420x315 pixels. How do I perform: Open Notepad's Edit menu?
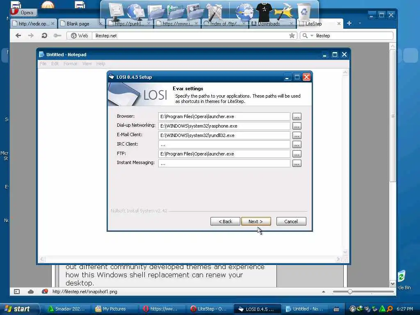(55, 64)
